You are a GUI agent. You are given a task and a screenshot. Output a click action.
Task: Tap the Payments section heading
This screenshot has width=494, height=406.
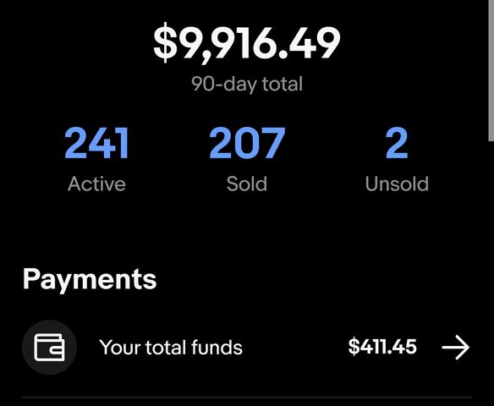click(x=90, y=279)
